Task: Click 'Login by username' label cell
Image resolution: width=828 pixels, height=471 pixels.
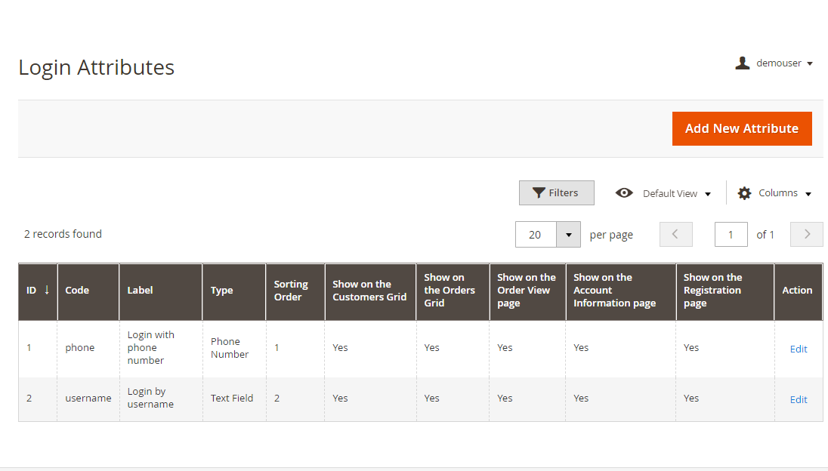Action: pos(150,399)
